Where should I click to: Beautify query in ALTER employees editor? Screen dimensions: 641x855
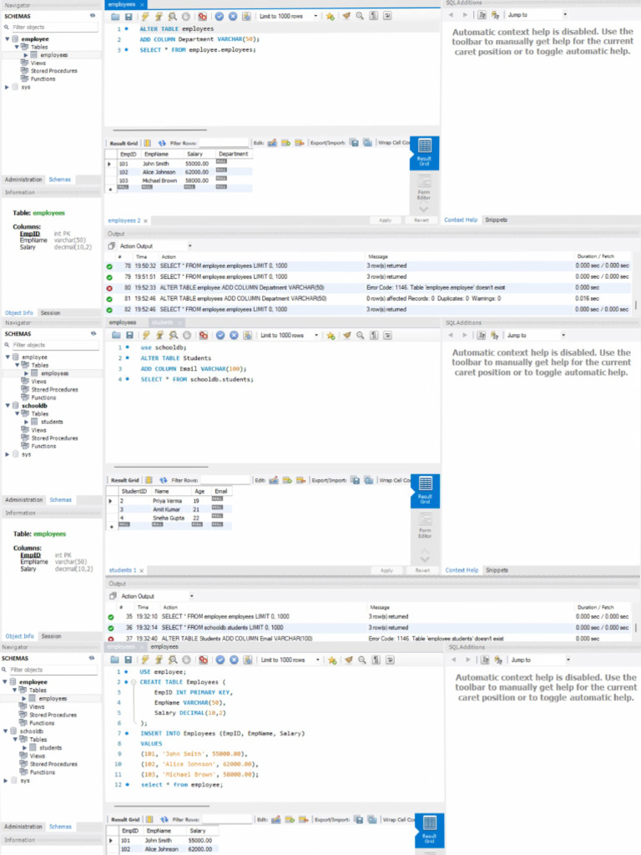click(x=346, y=17)
